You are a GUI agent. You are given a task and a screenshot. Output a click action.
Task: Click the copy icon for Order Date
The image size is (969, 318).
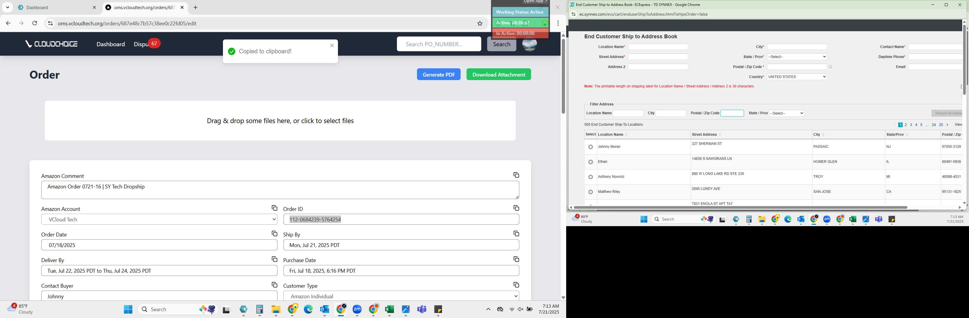pyautogui.click(x=274, y=233)
